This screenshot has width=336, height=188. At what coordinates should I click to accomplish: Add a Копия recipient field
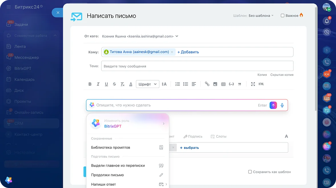click(x=262, y=75)
